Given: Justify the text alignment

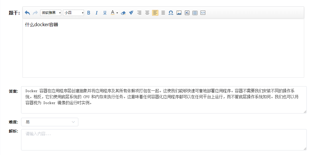Looking at the screenshot, I should tap(163, 13).
